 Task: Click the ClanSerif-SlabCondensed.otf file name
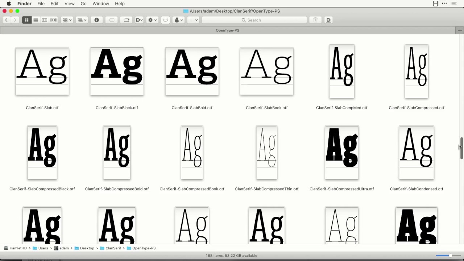pyautogui.click(x=417, y=189)
